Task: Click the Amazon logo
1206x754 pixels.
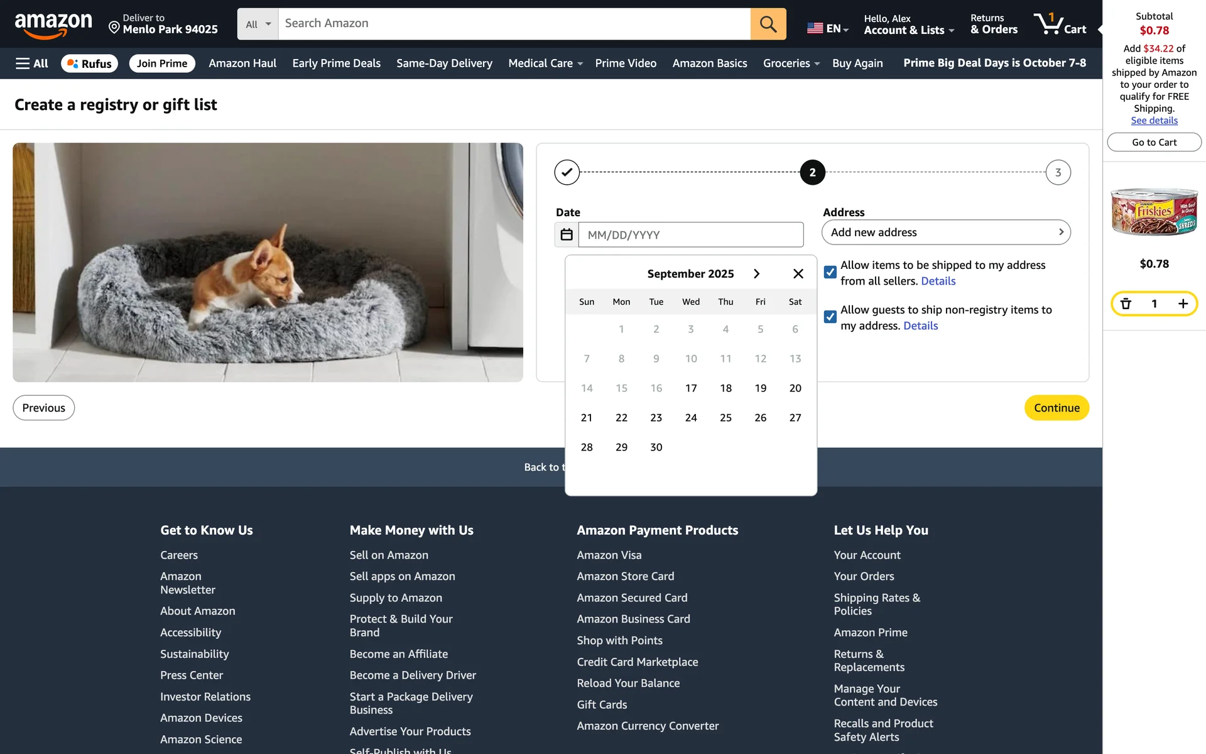Action: [x=53, y=24]
